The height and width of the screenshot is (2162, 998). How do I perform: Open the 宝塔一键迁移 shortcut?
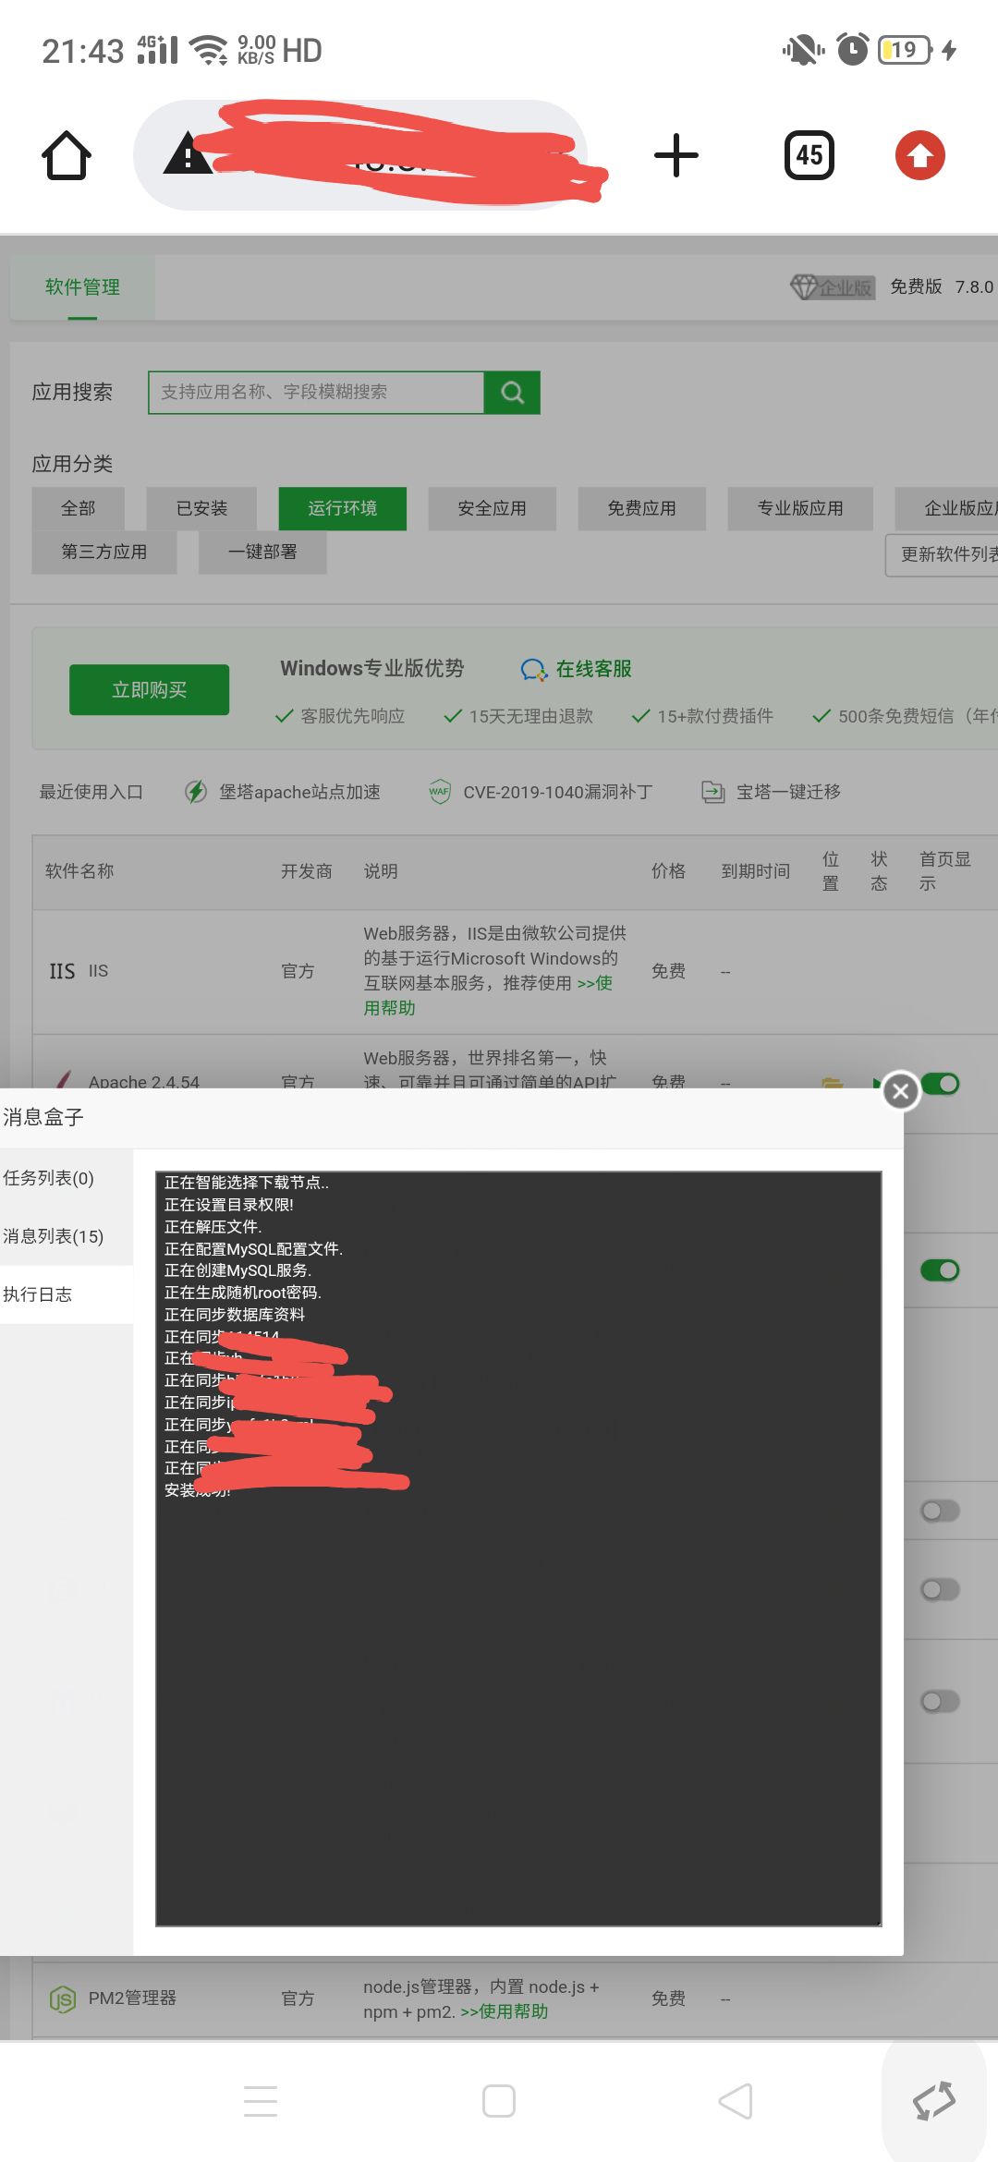click(788, 792)
